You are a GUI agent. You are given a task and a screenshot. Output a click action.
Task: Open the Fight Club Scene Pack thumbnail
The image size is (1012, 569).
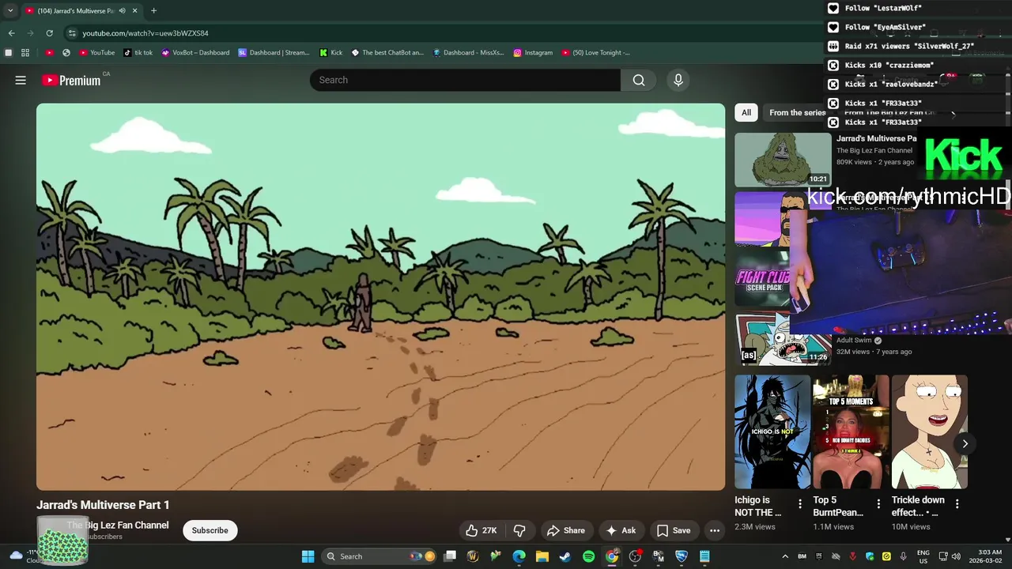763,278
